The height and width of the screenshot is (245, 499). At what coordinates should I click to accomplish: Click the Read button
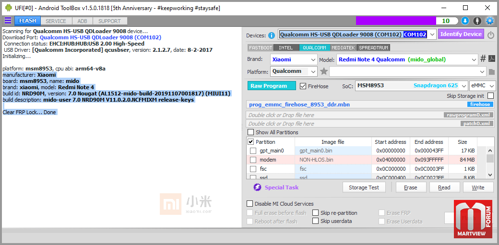pyautogui.click(x=444, y=187)
